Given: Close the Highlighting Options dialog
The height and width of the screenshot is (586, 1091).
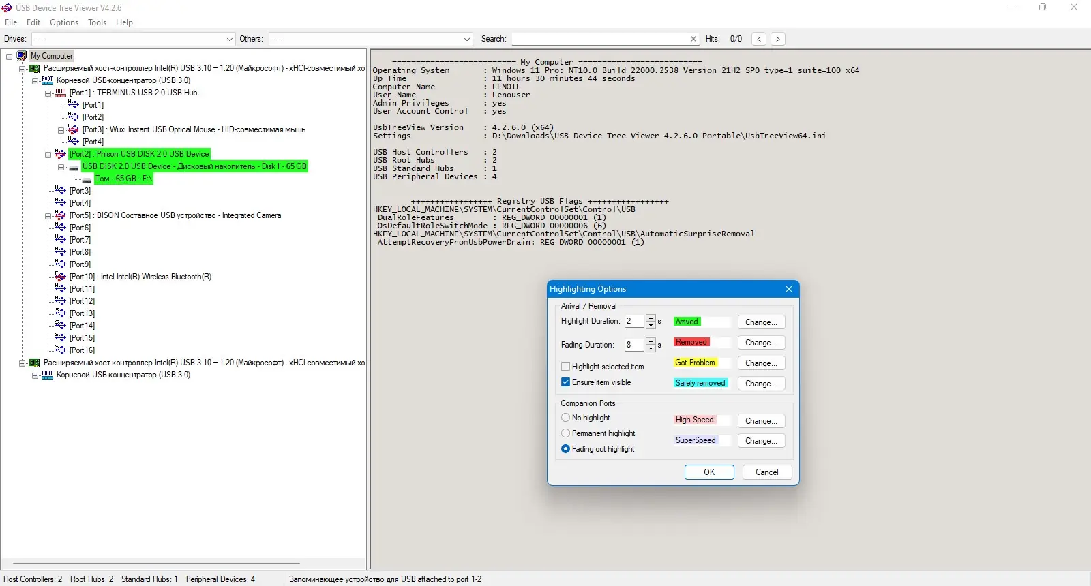Looking at the screenshot, I should [x=789, y=289].
